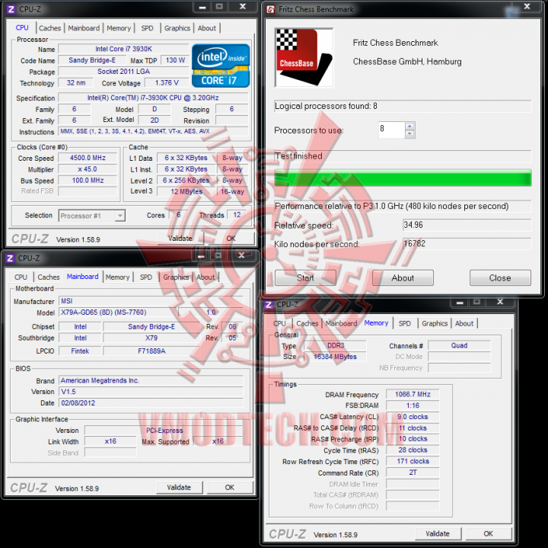Open About in Fritz Chess Benchmark
This screenshot has height=548, width=548.
403,278
